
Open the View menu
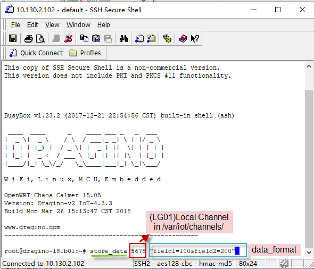[52, 25]
